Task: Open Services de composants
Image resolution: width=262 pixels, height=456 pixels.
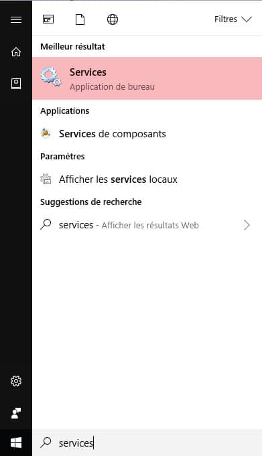Action: [x=147, y=134]
